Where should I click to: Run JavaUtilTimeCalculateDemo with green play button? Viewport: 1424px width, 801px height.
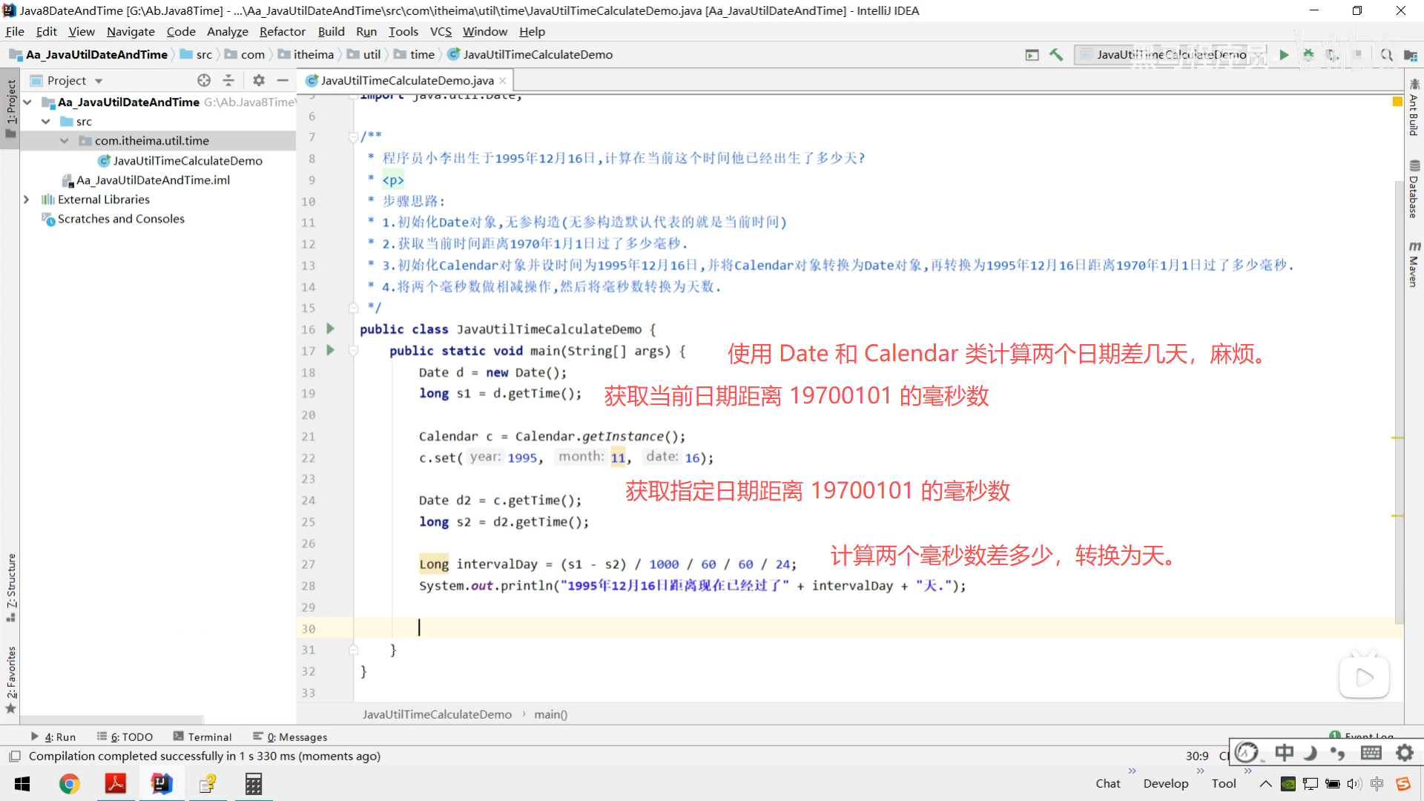point(1284,55)
